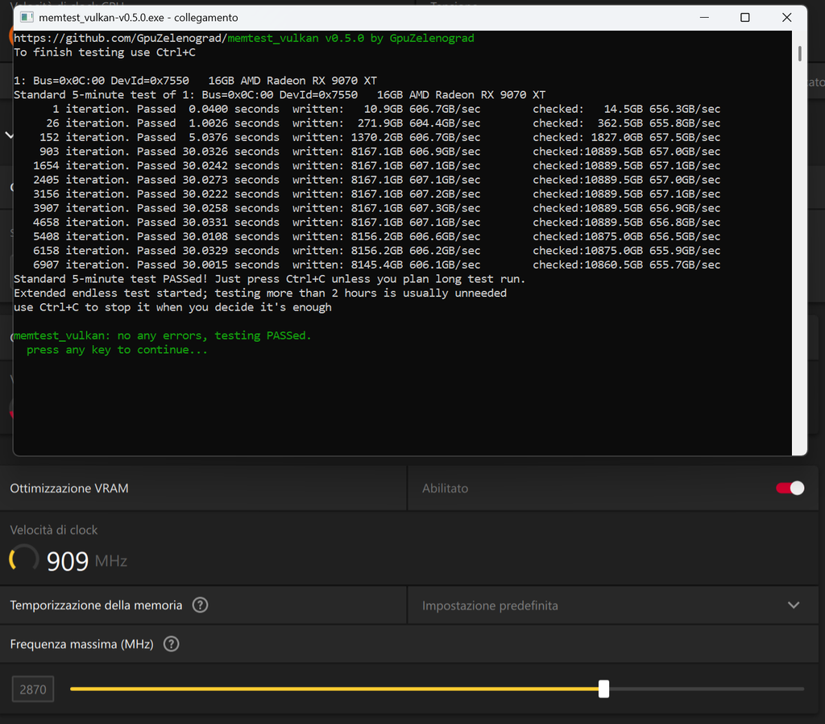The height and width of the screenshot is (724, 825).
Task: Click the 4658 iteration result row
Action: (x=376, y=223)
